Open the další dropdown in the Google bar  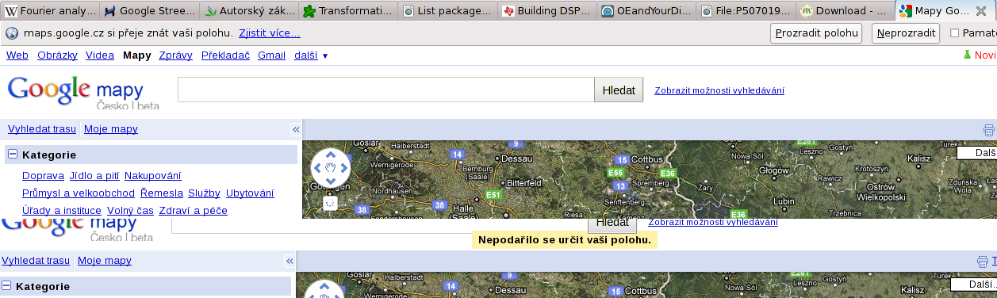311,55
